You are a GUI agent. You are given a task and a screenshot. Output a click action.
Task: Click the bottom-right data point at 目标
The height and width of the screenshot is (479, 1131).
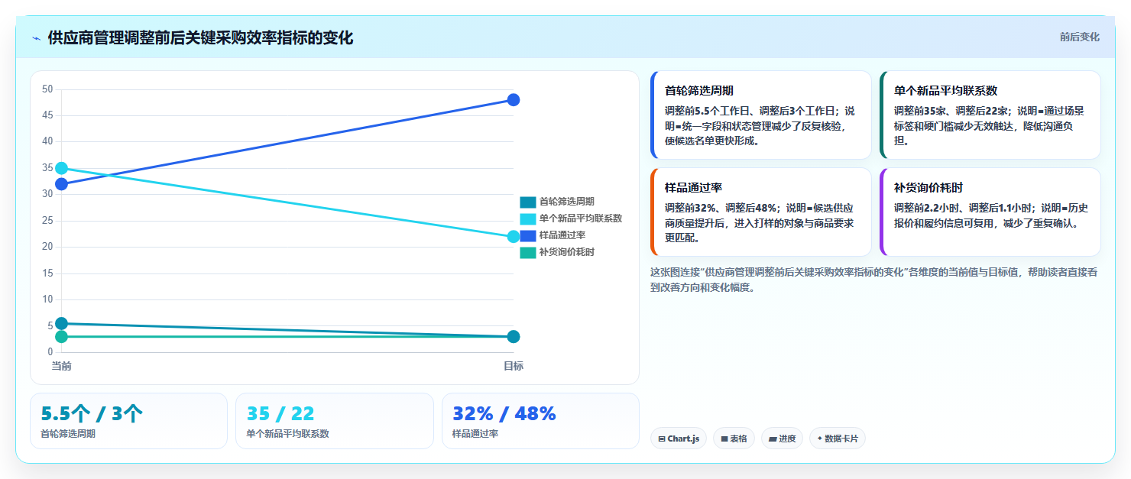coord(514,336)
